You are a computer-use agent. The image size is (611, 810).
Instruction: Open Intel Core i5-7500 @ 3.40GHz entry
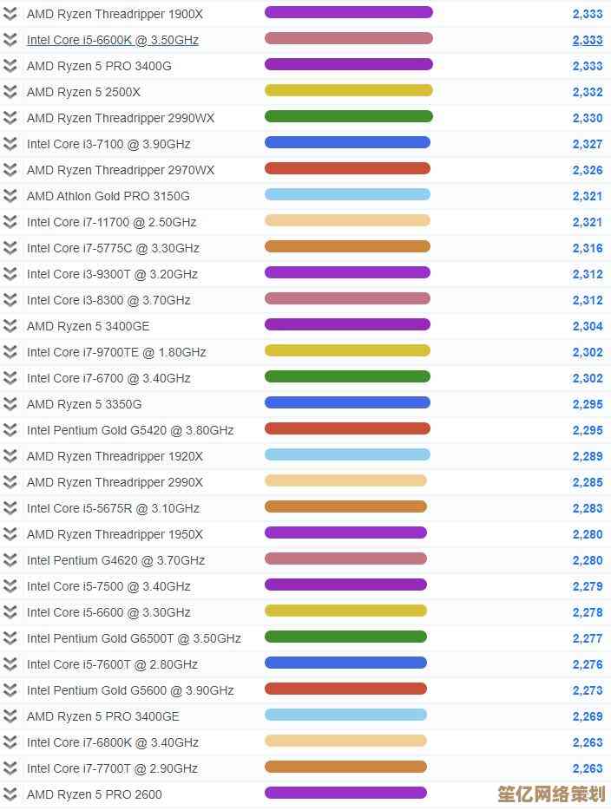(x=108, y=586)
